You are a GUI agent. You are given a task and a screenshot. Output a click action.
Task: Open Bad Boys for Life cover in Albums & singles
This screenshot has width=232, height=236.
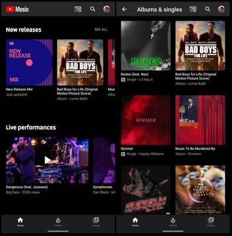(x=200, y=46)
